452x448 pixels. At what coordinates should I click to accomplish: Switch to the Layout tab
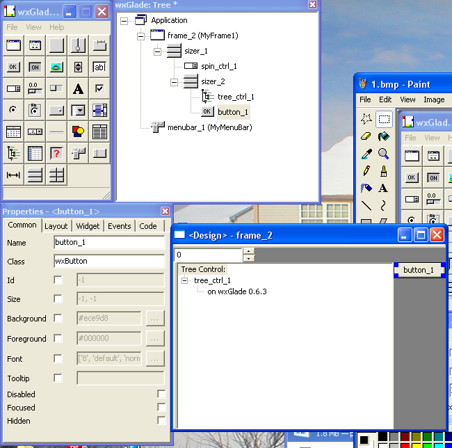(x=56, y=226)
